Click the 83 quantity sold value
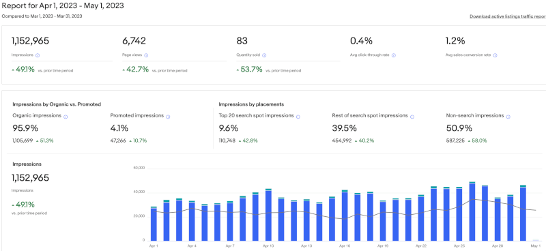 click(242, 41)
